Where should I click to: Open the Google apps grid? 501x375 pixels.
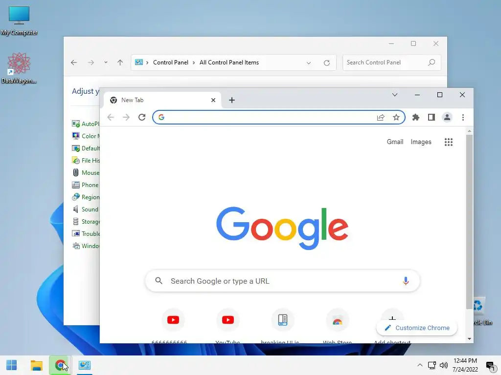tap(449, 142)
